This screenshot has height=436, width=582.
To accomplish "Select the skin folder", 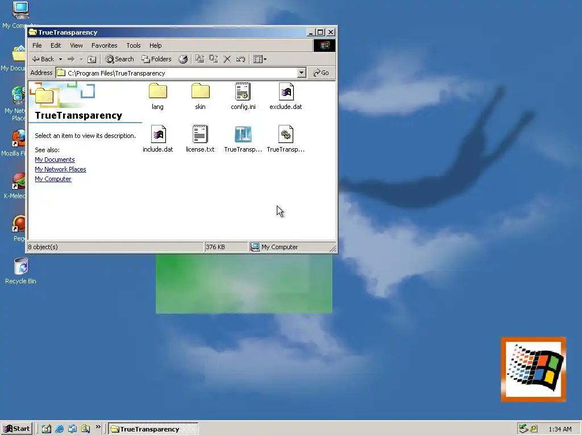I will [x=201, y=97].
